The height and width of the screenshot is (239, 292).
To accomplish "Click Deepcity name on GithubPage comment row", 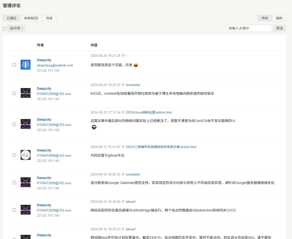I will pyautogui.click(x=44, y=205).
